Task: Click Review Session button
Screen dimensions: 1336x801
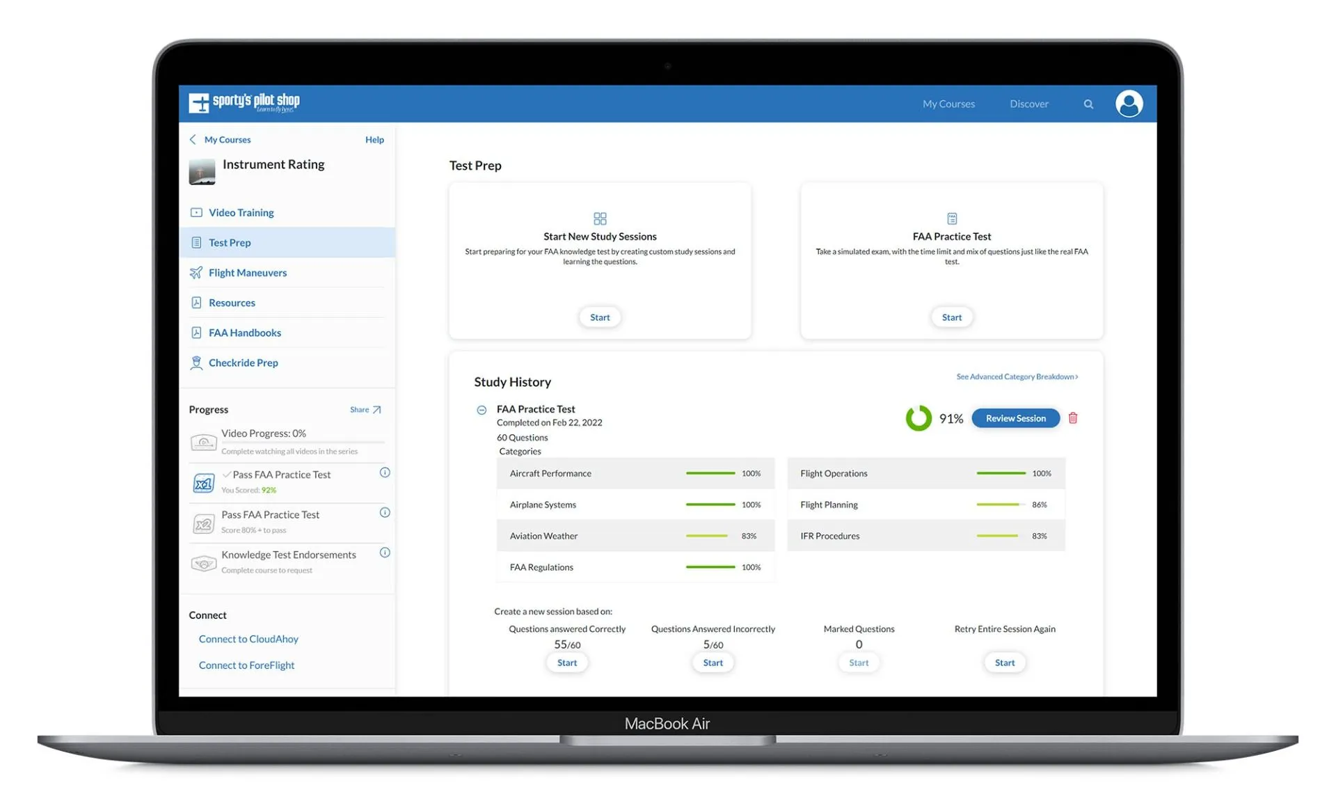Action: click(x=1015, y=418)
